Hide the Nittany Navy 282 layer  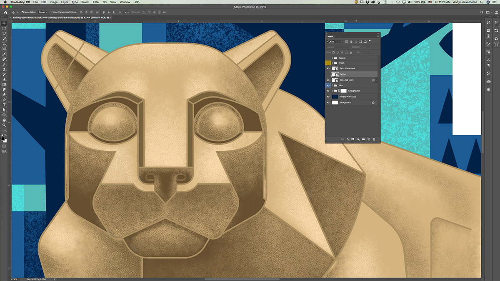(328, 97)
